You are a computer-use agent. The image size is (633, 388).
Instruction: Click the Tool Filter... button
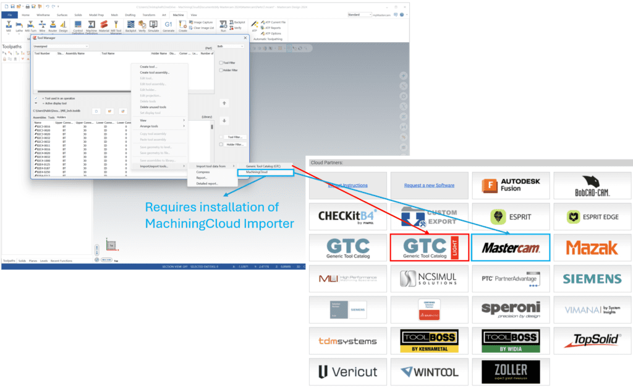[x=235, y=137]
